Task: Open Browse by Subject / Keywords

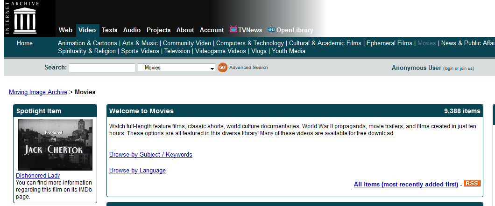Action: coord(150,154)
